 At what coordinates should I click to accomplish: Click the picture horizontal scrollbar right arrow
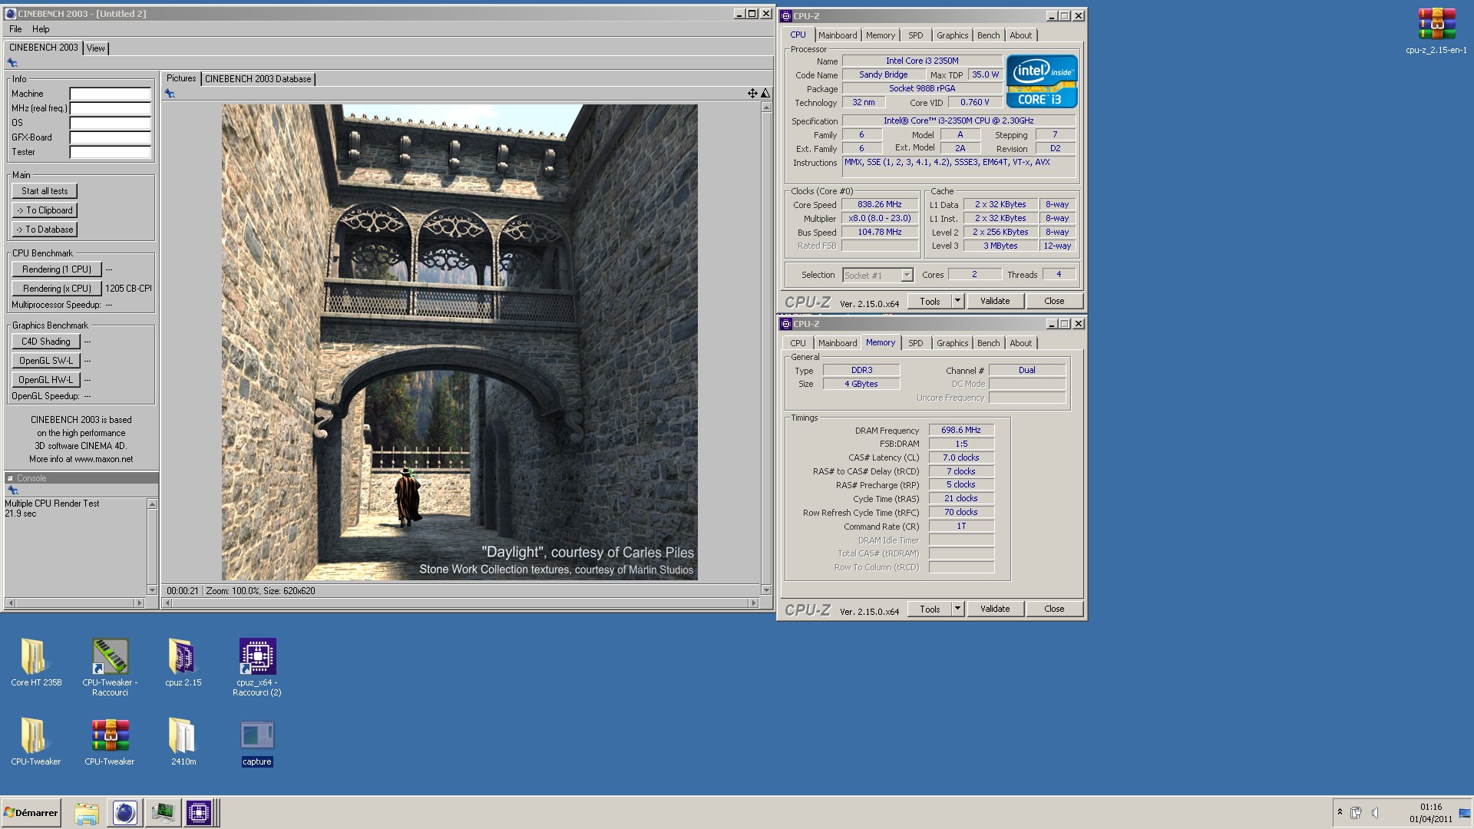(x=753, y=603)
